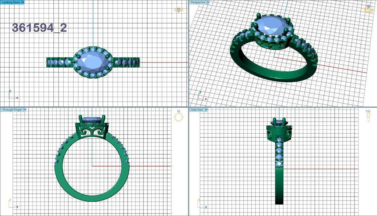Click the ring orientation icon in Looking Down viewport
Image resolution: width=377 pixels, height=216 pixels.
179,10
